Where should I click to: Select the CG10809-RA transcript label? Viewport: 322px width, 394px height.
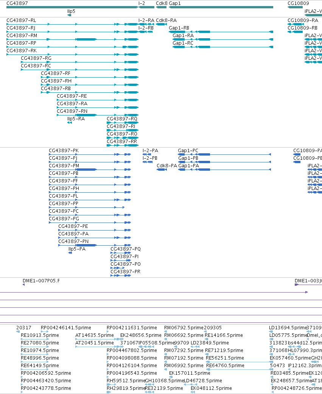point(303,20)
